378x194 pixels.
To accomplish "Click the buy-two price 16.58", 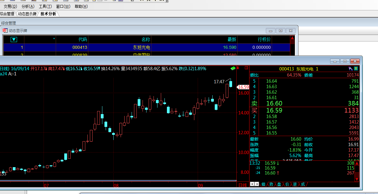I will pos(271,116).
